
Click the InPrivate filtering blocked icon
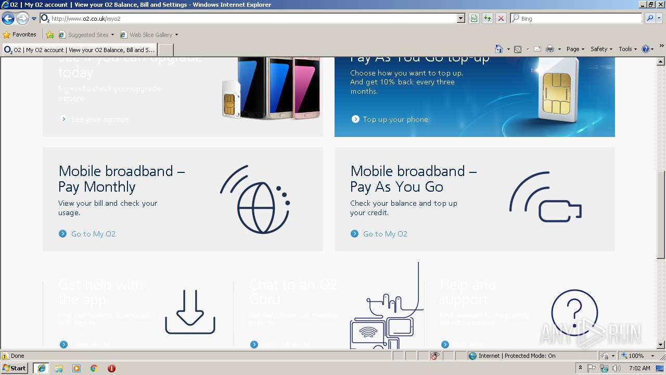pos(435,356)
